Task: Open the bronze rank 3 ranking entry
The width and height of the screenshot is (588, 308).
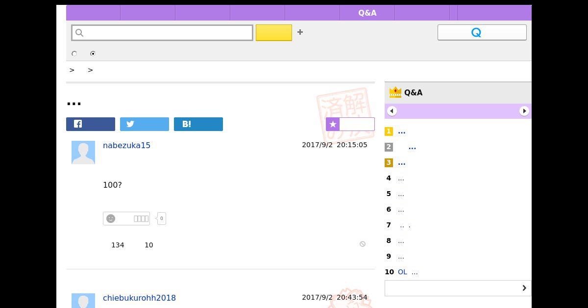Action: [402, 163]
